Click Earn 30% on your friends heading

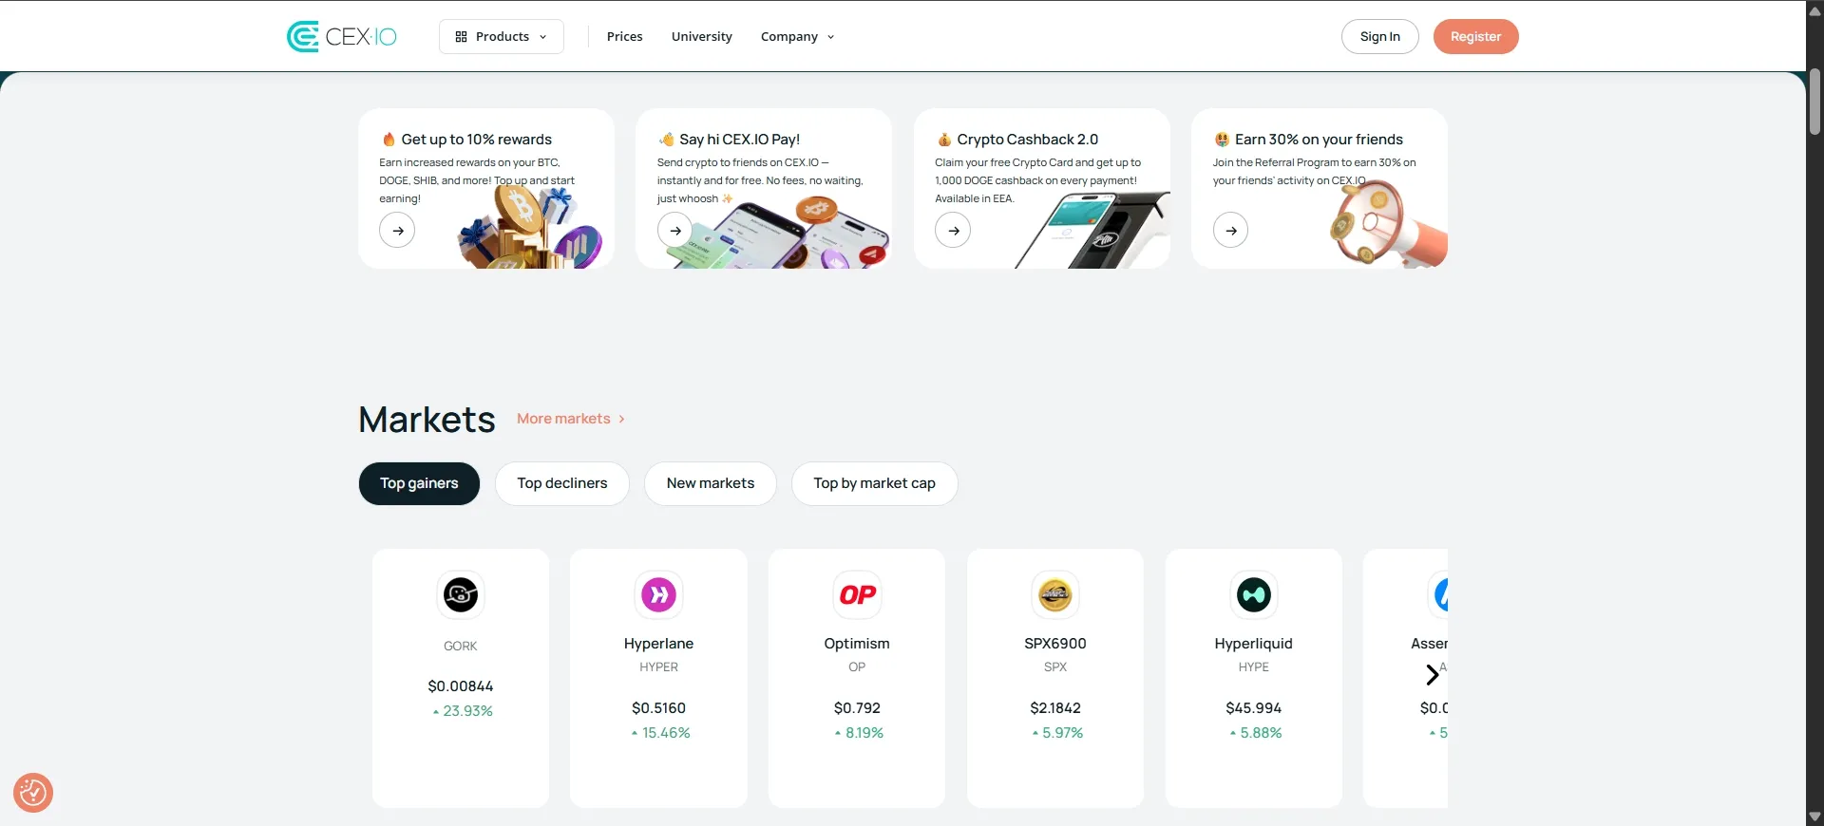tap(1319, 140)
